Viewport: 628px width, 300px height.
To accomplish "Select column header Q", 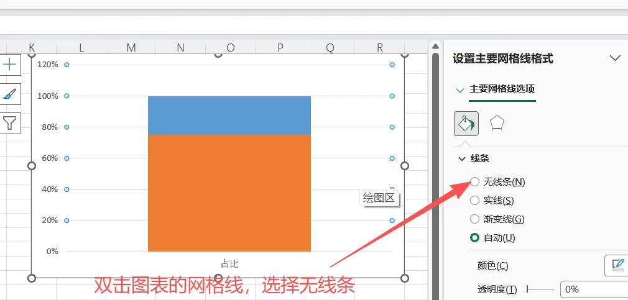I will tap(330, 48).
